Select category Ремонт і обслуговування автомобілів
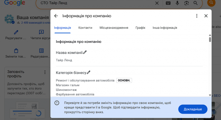Viewport: 221px width, 120px height. tap(85, 80)
